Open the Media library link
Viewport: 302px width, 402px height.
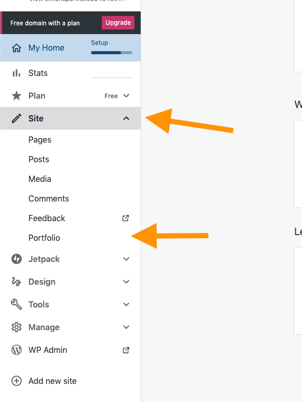[x=40, y=179]
